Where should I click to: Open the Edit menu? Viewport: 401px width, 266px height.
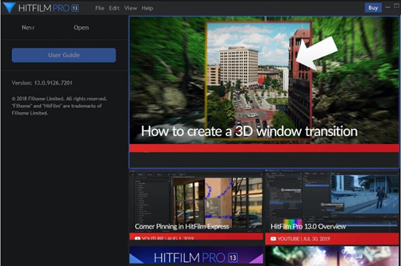tap(114, 8)
